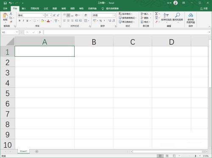Viewport: 212px width, 158px height.
Task: Toggle Italic formatting
Action: click(x=23, y=21)
